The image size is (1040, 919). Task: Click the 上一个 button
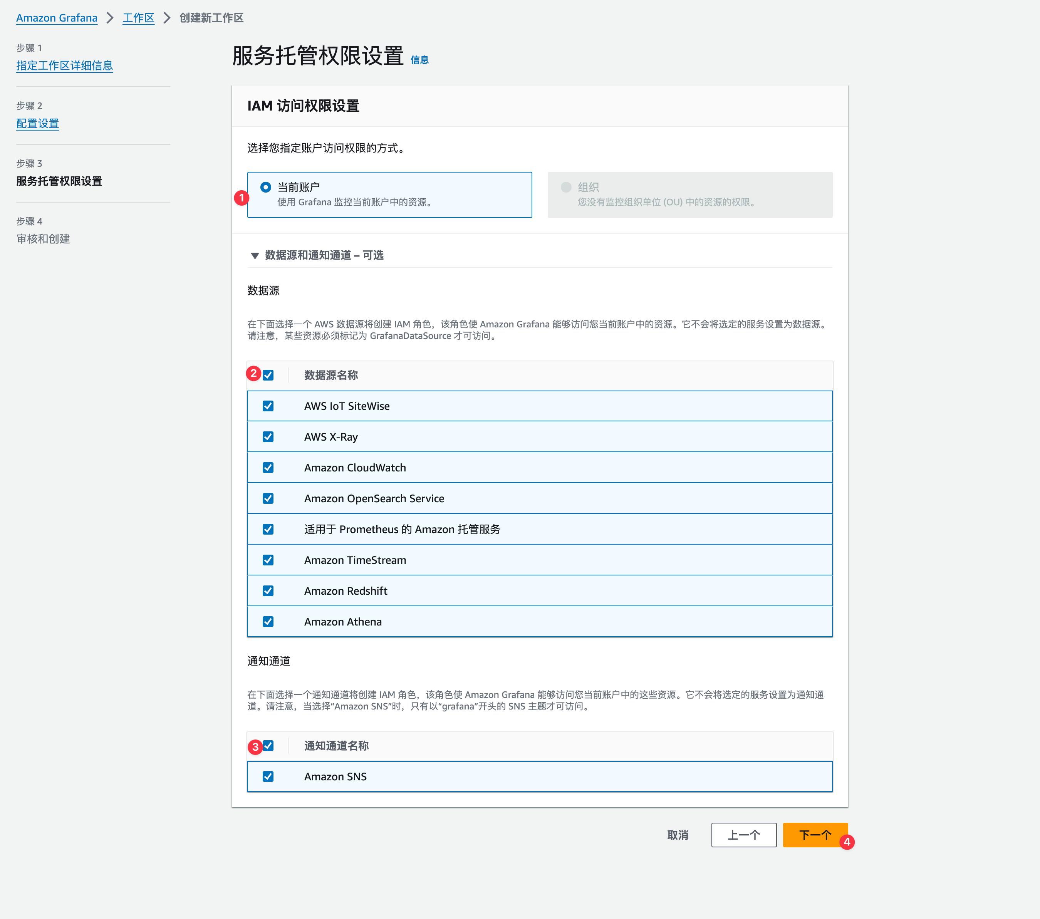point(744,835)
